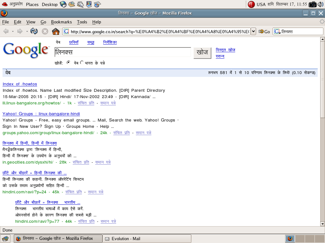
Task: Open the Places menu in the top panel
Action: click(x=32, y=4)
